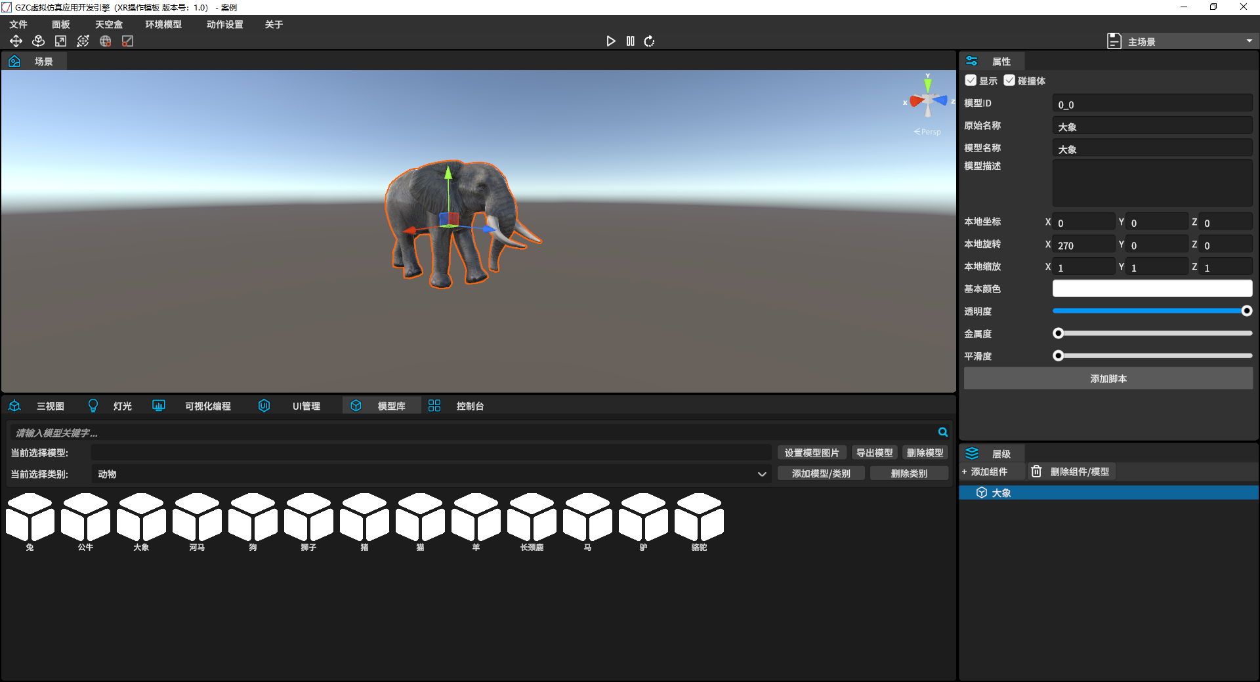This screenshot has width=1260, height=682.
Task: Click the trash icon for 删除组件/模型
Action: tap(1036, 471)
